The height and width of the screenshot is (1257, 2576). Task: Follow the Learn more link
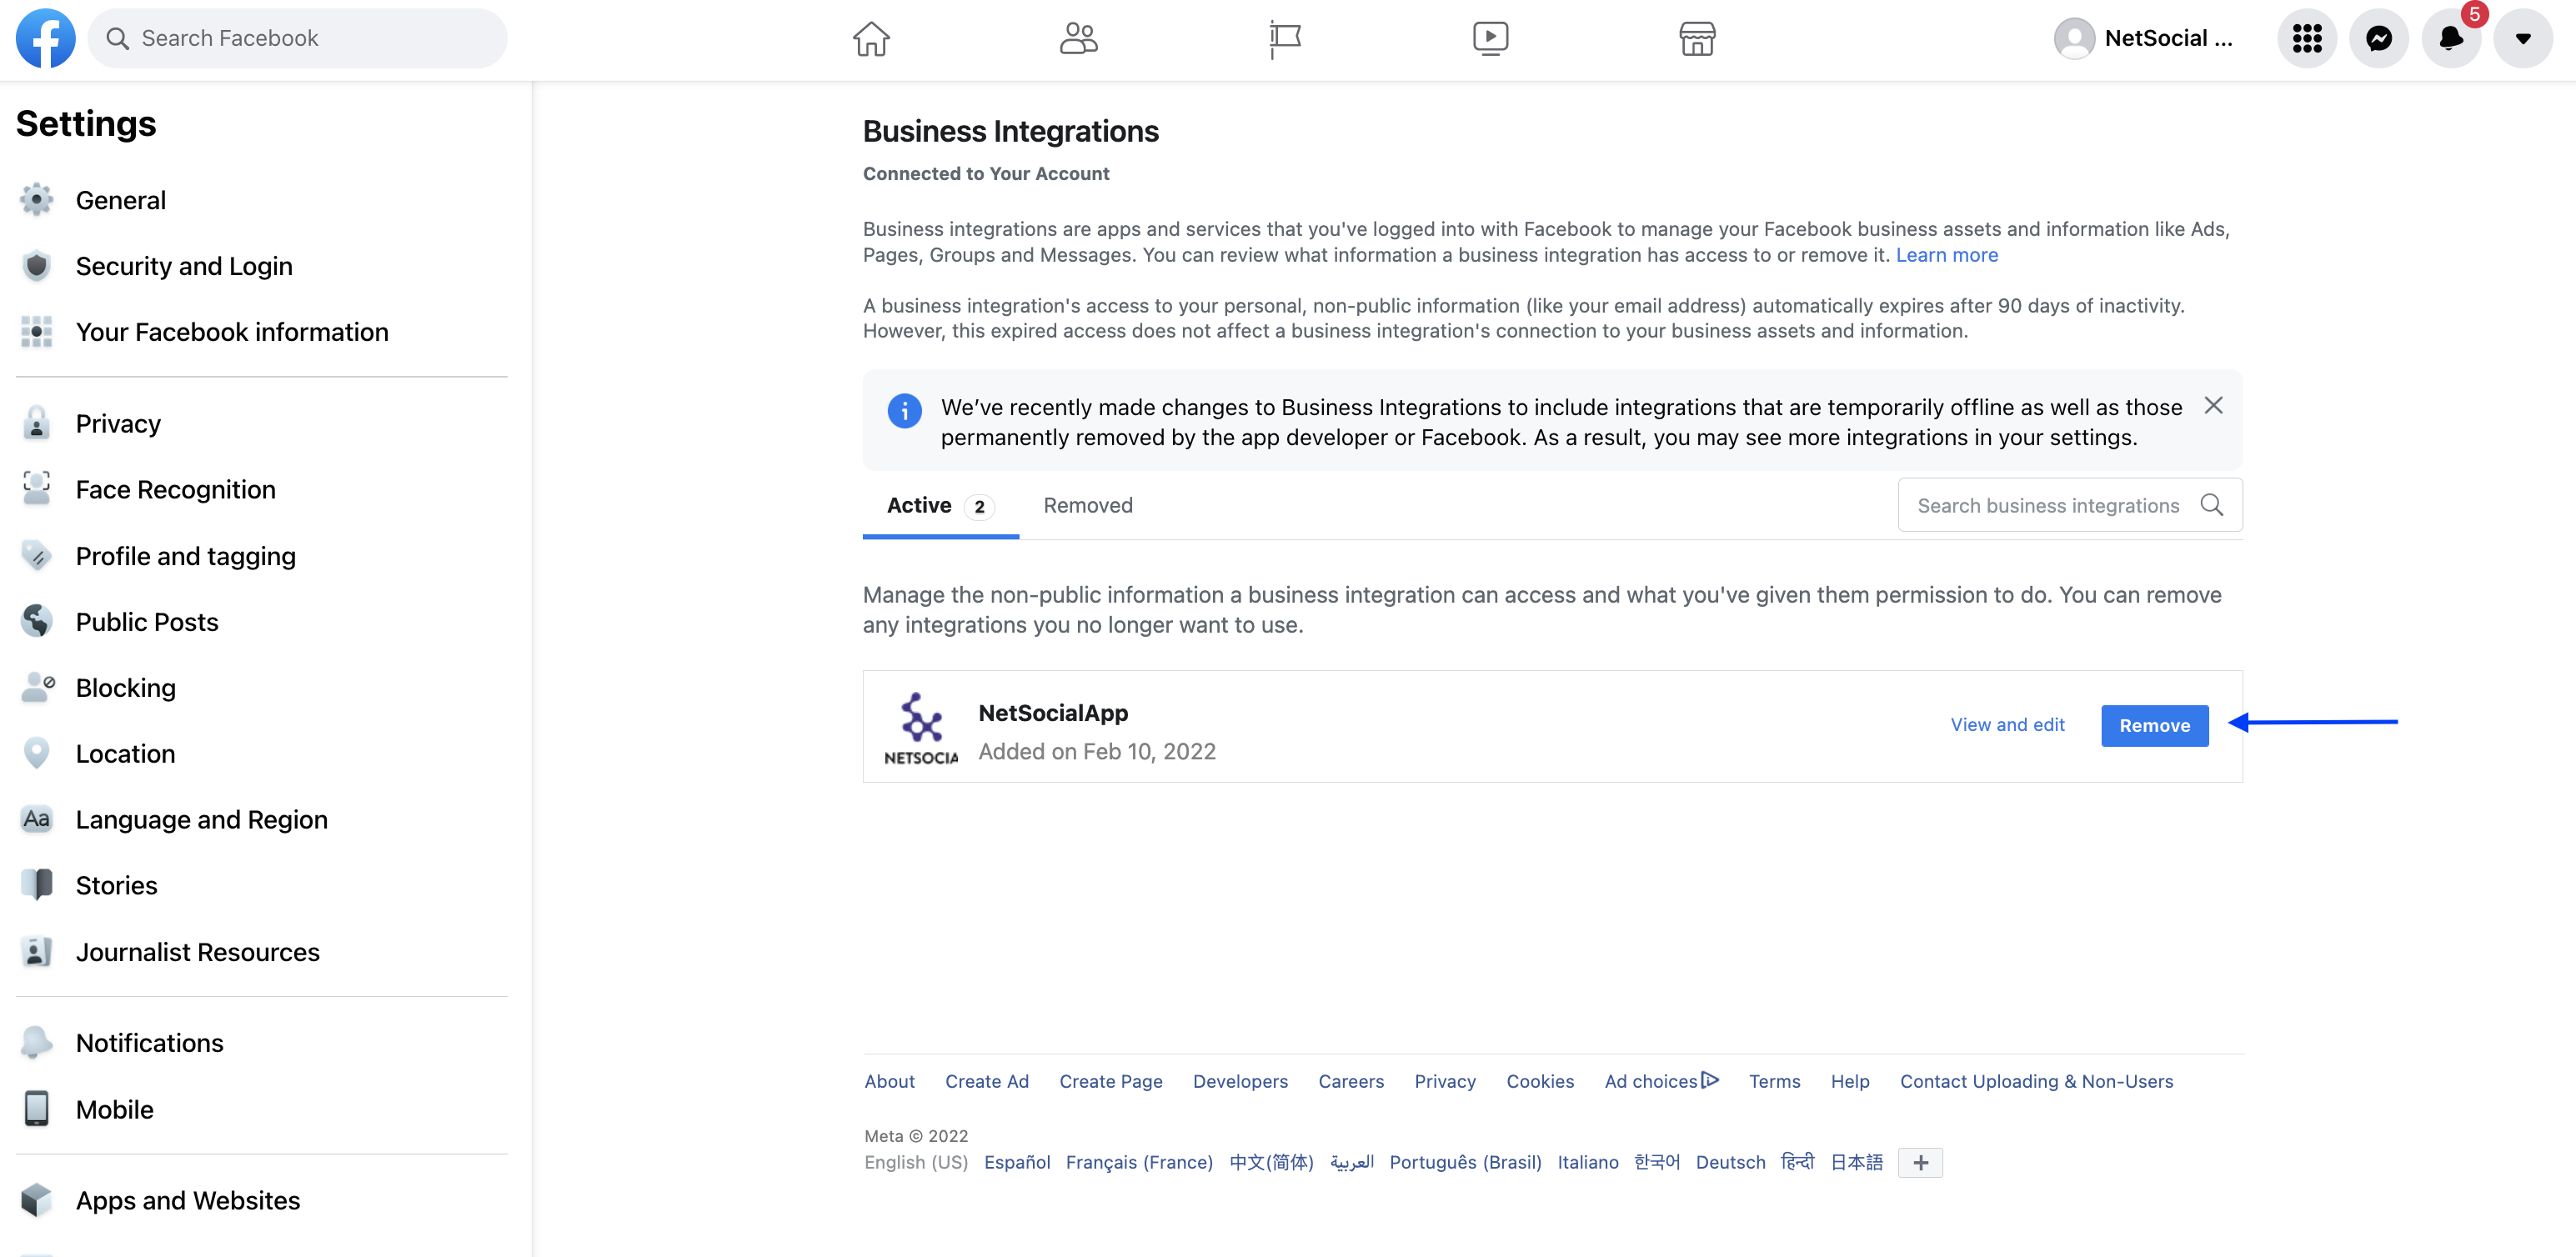[x=1946, y=255]
